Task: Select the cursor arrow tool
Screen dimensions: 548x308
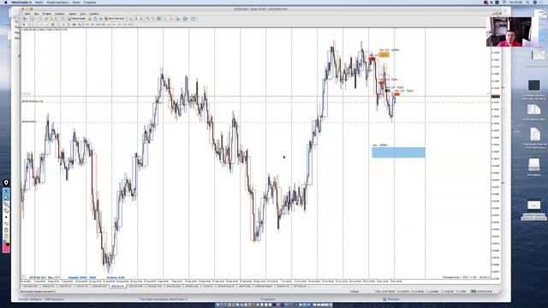Action: [x=24, y=25]
